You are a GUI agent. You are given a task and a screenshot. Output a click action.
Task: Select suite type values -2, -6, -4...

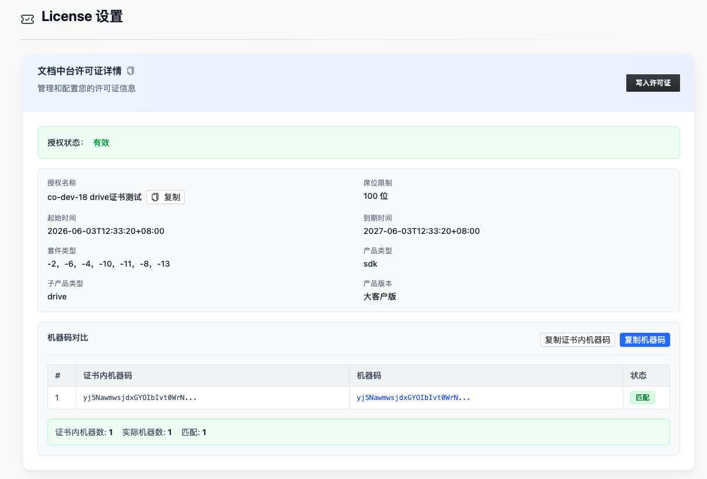tap(109, 264)
